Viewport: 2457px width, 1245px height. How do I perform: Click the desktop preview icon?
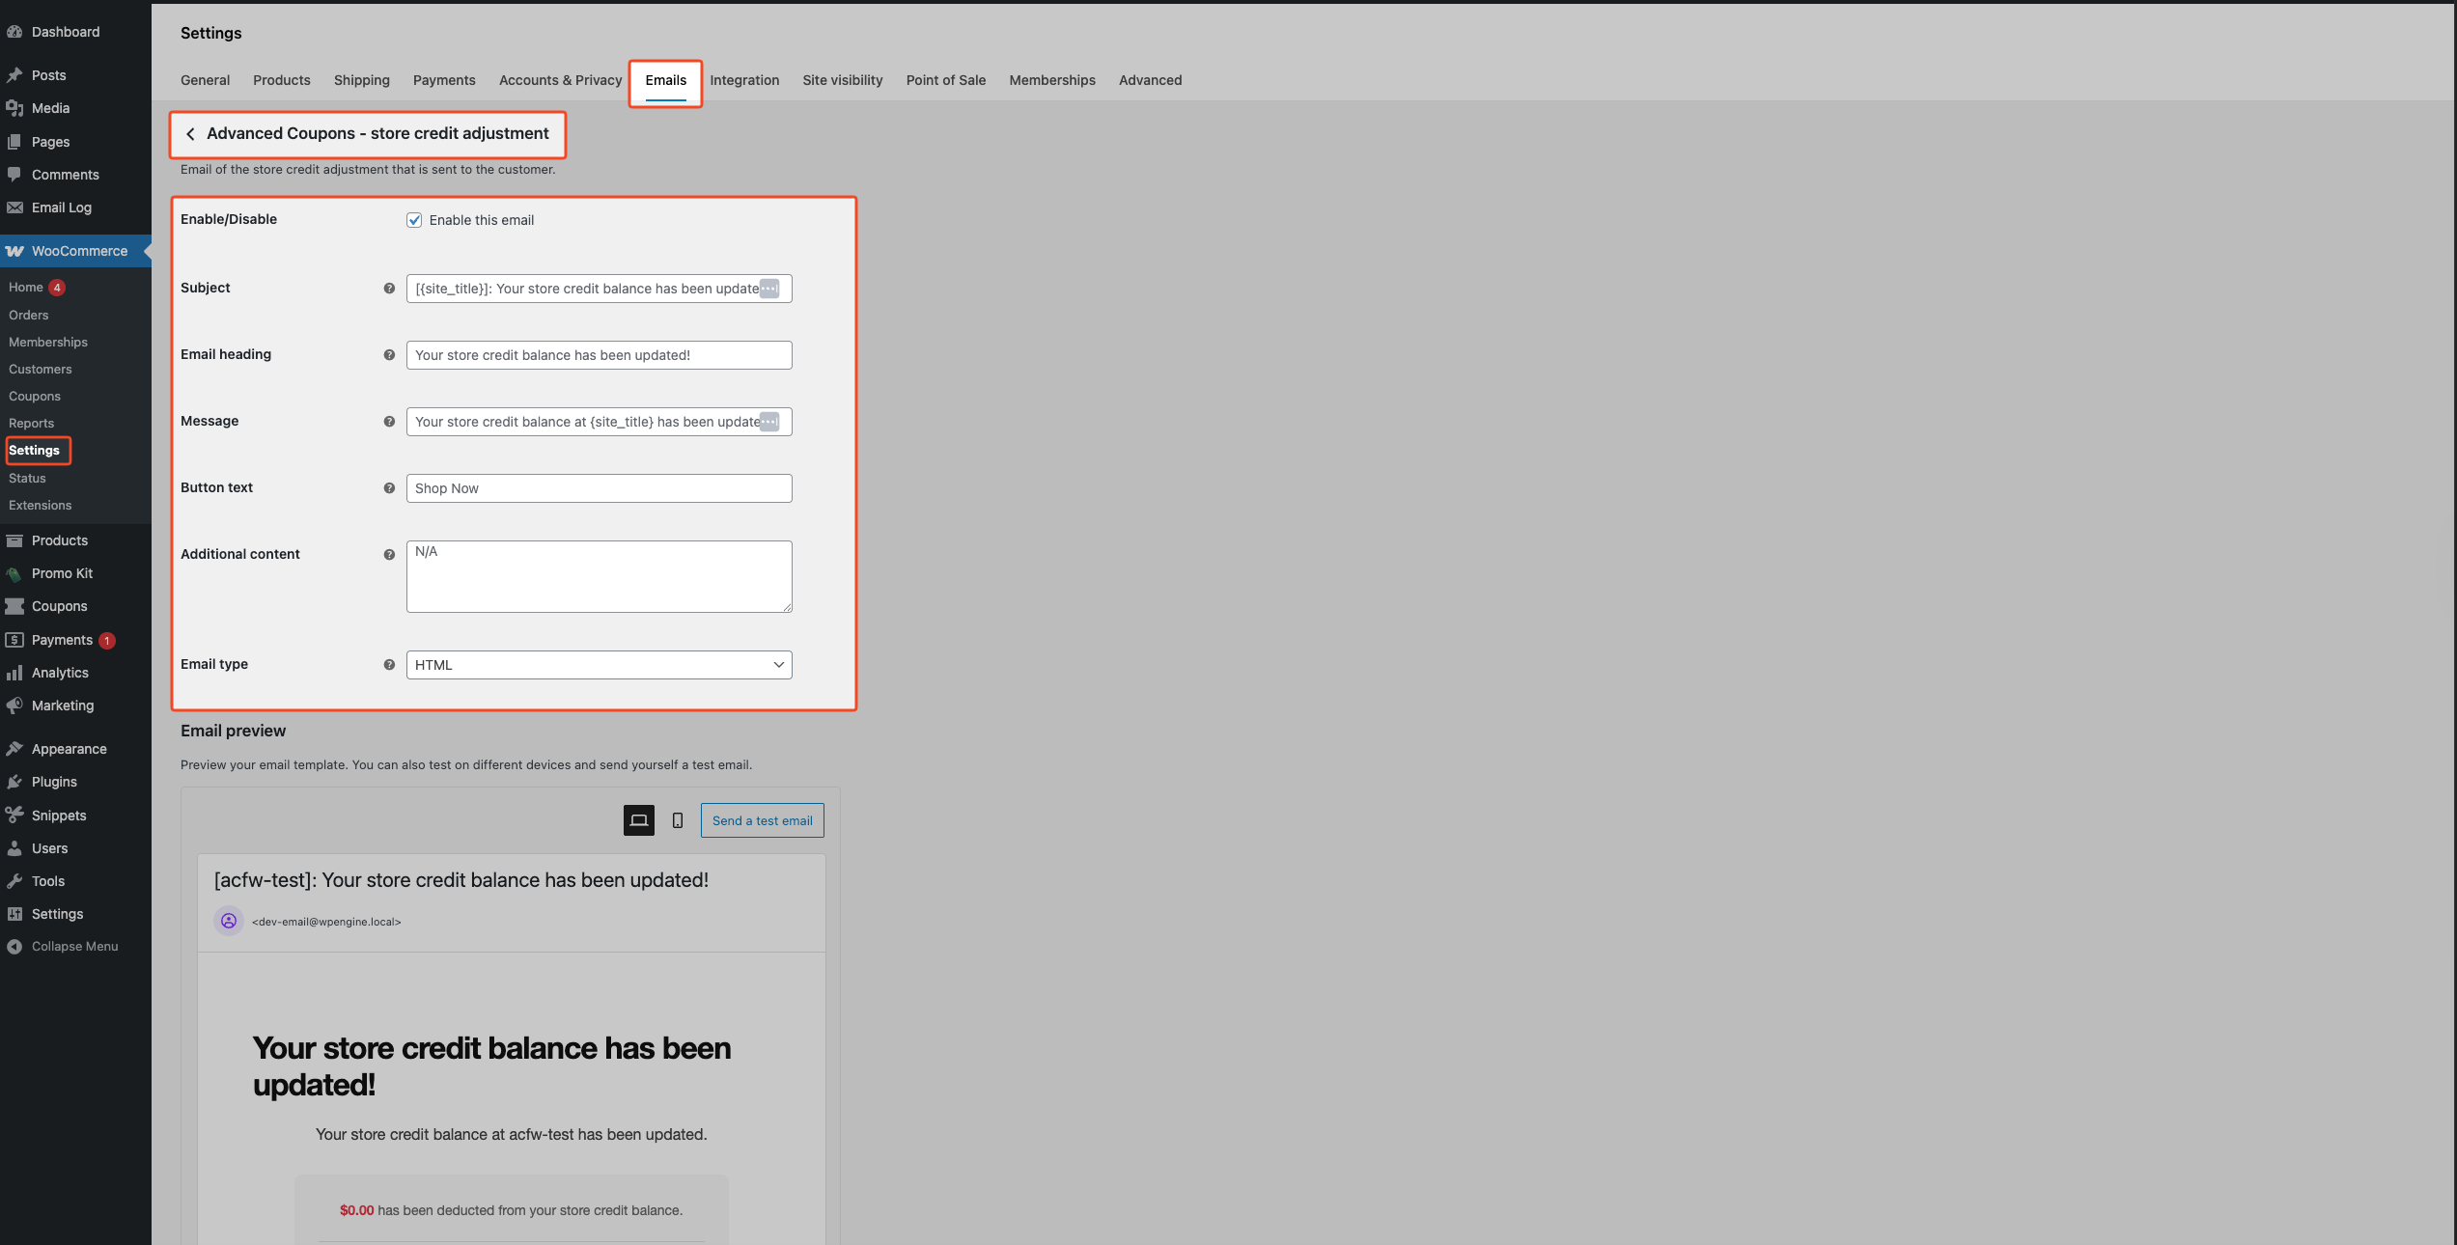tap(638, 820)
